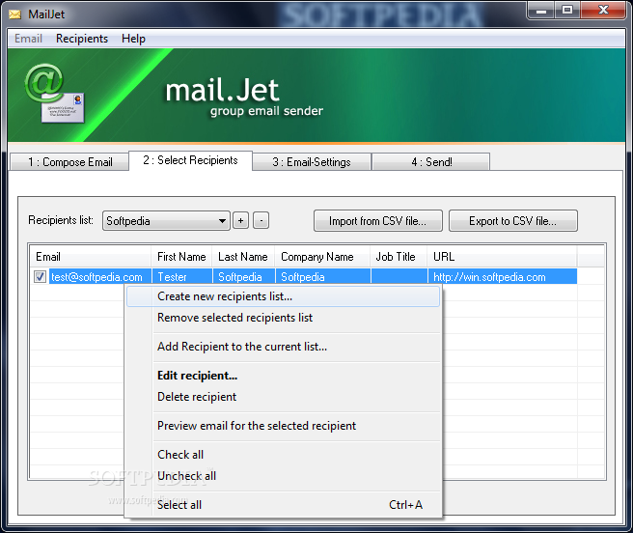Go to the 3 : Email-Settings tab
633x533 pixels.
click(312, 162)
